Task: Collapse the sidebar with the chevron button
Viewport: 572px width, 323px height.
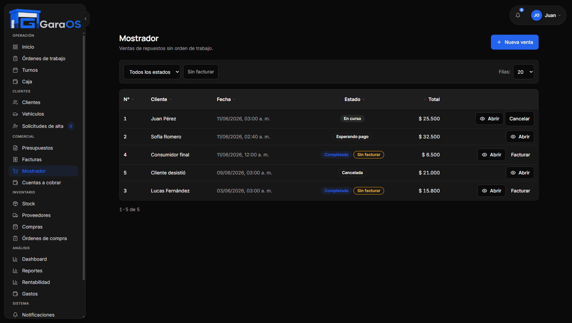Action: [85, 19]
